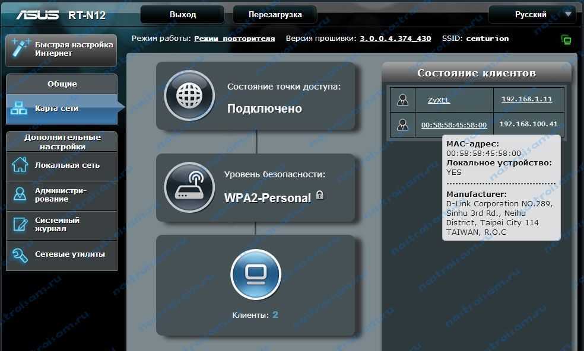Screen dimensions: 584x351
Task: Click the 192.168.1.11 IP address link
Action: coord(526,99)
